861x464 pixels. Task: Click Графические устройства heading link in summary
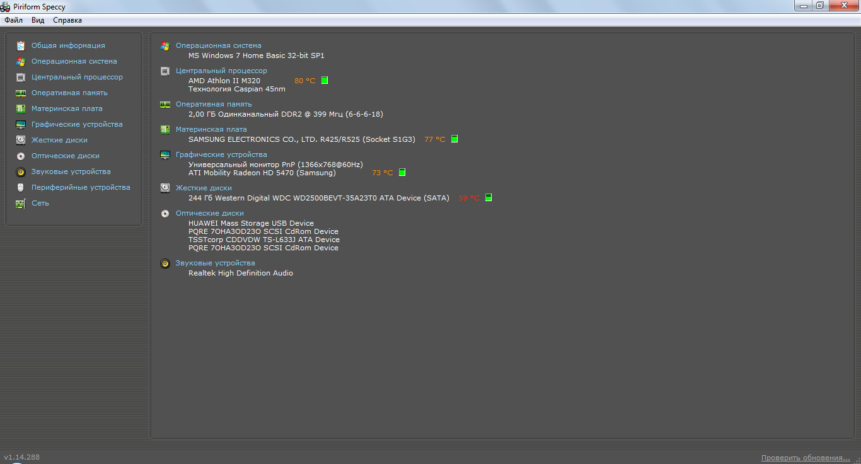[x=221, y=154]
